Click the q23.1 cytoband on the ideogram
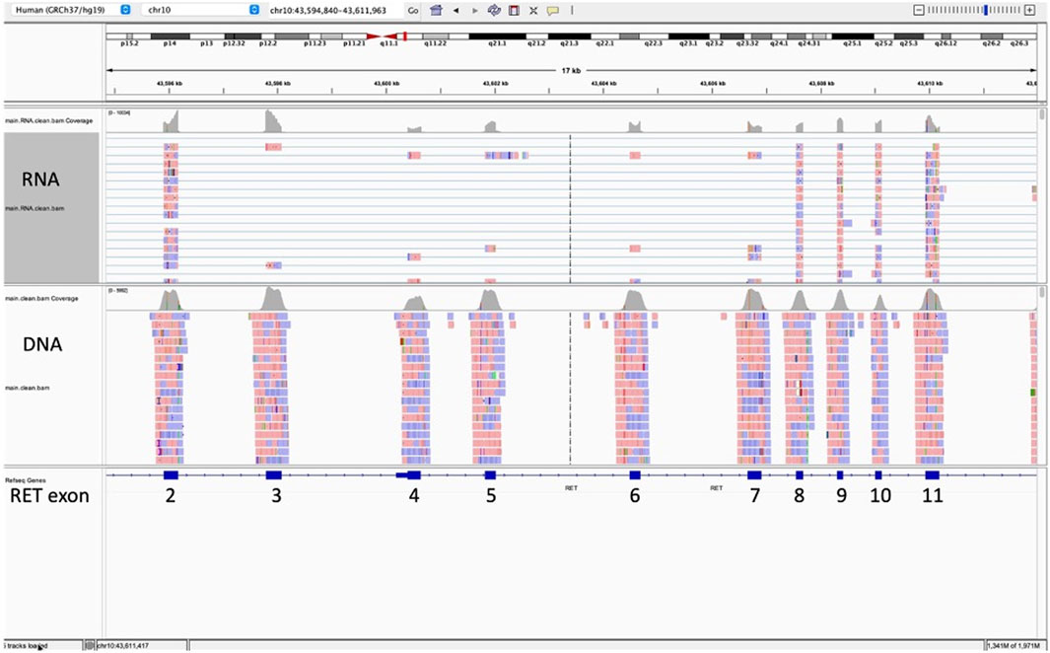 (689, 36)
